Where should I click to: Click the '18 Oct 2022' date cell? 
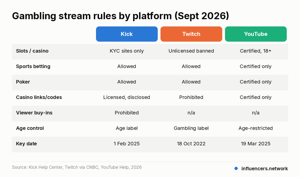click(191, 144)
